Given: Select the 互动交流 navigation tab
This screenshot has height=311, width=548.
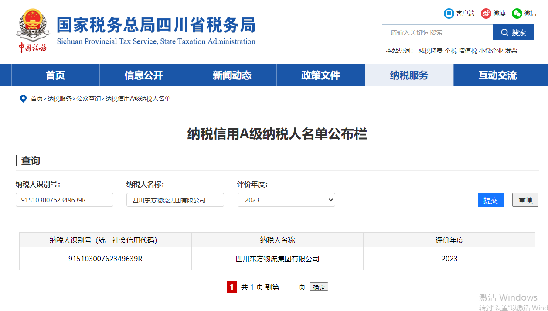Looking at the screenshot, I should (x=497, y=75).
